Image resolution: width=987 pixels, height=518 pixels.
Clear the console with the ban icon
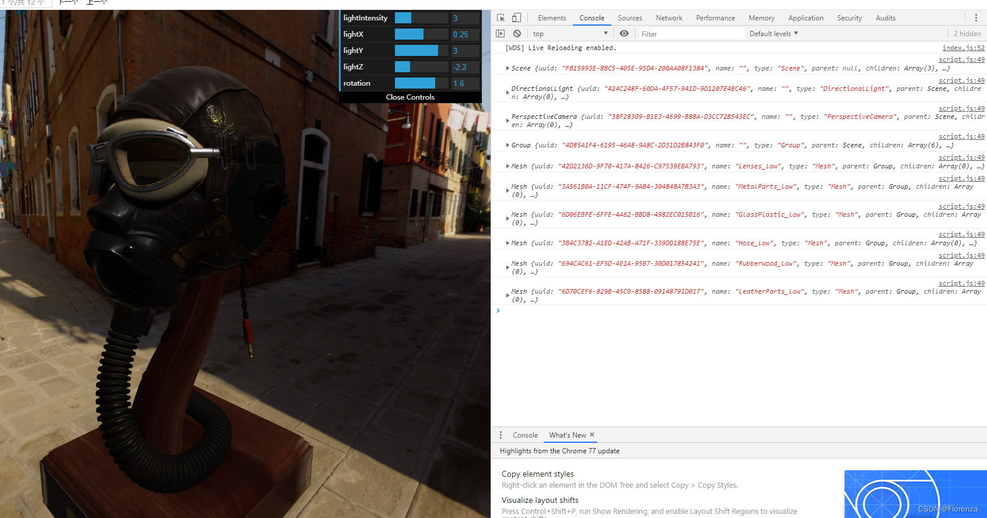point(517,34)
